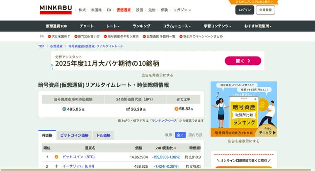Open ランキング in nav bar
This screenshot has width=315, height=171.
coord(141,26)
